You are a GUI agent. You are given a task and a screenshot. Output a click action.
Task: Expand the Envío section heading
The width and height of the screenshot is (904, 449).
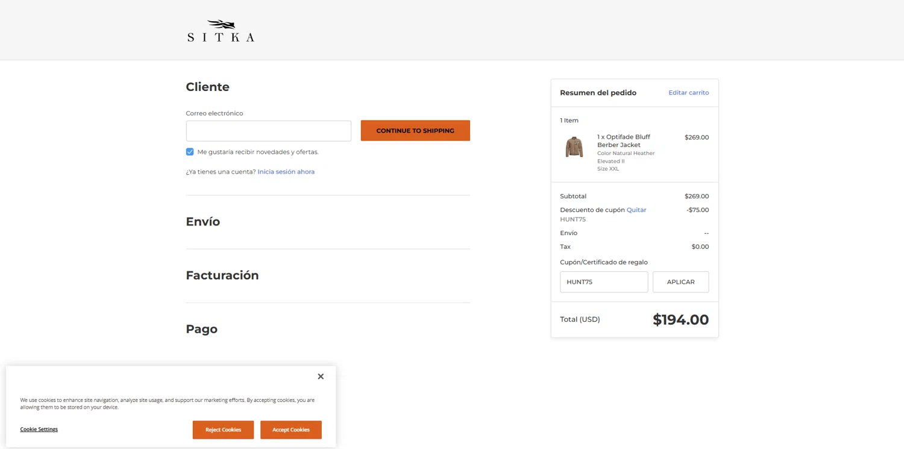click(203, 222)
